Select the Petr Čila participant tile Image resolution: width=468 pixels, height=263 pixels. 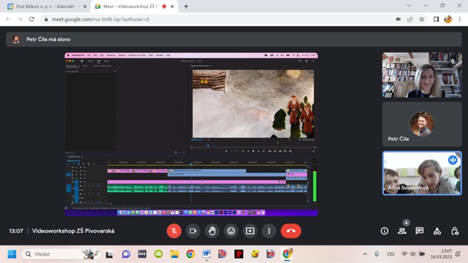click(422, 124)
